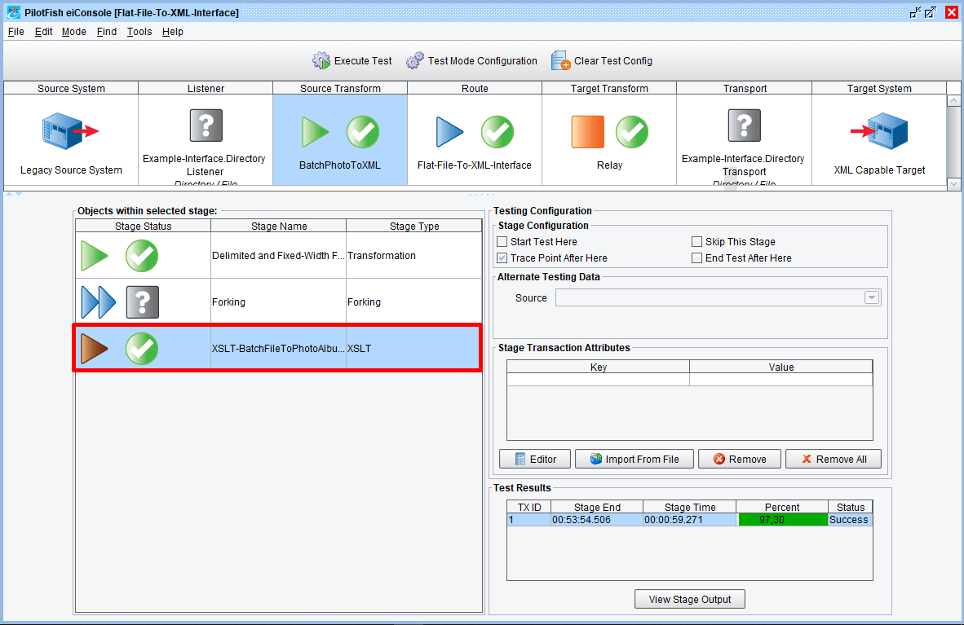Click the Success status cell
This screenshot has width=964, height=625.
851,520
